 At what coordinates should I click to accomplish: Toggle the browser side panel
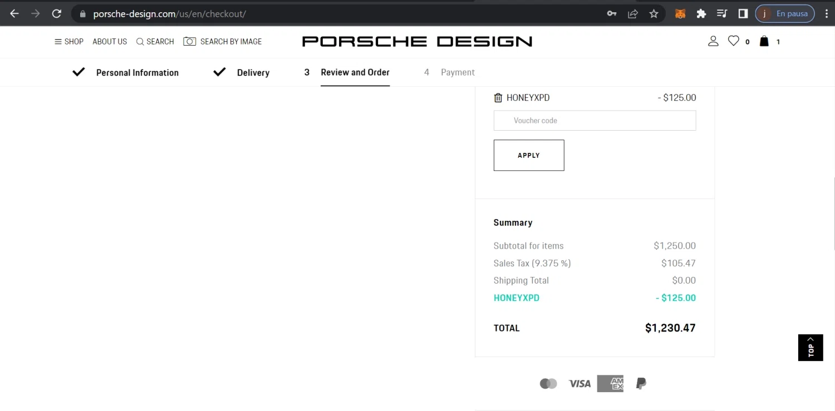(x=743, y=14)
